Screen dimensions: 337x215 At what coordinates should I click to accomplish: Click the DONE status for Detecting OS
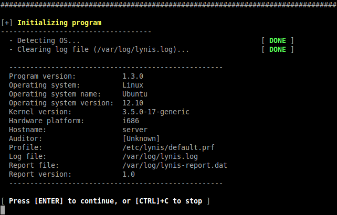277,40
